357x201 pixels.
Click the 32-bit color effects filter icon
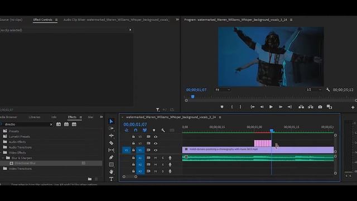coord(66,124)
